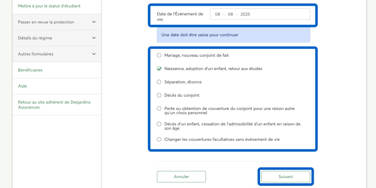Screen dimensions: 376x188
Task: Expand the Détails du régime chevron
Action: [94, 38]
